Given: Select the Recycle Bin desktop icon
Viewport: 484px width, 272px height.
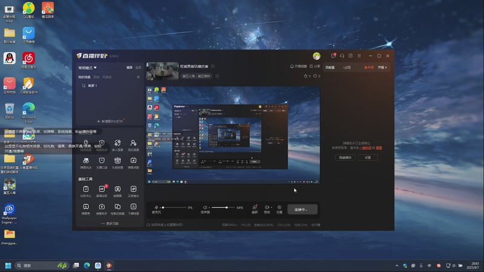Looking at the screenshot, I should pos(9,111).
